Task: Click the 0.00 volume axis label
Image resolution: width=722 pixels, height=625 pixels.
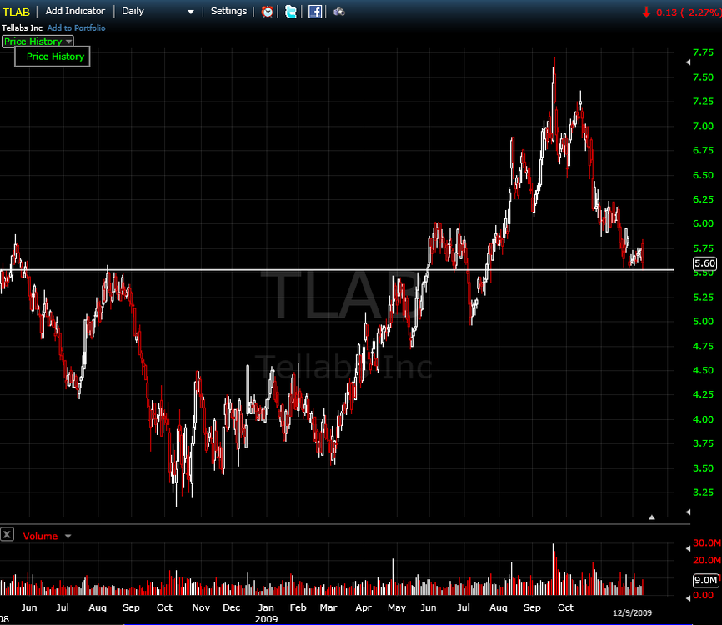Action: [704, 595]
